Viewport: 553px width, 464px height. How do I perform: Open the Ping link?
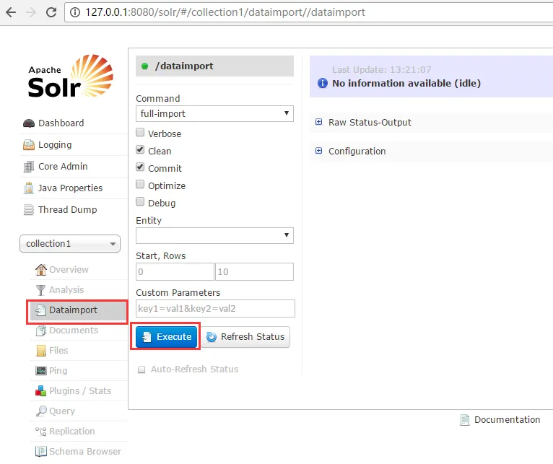click(58, 371)
